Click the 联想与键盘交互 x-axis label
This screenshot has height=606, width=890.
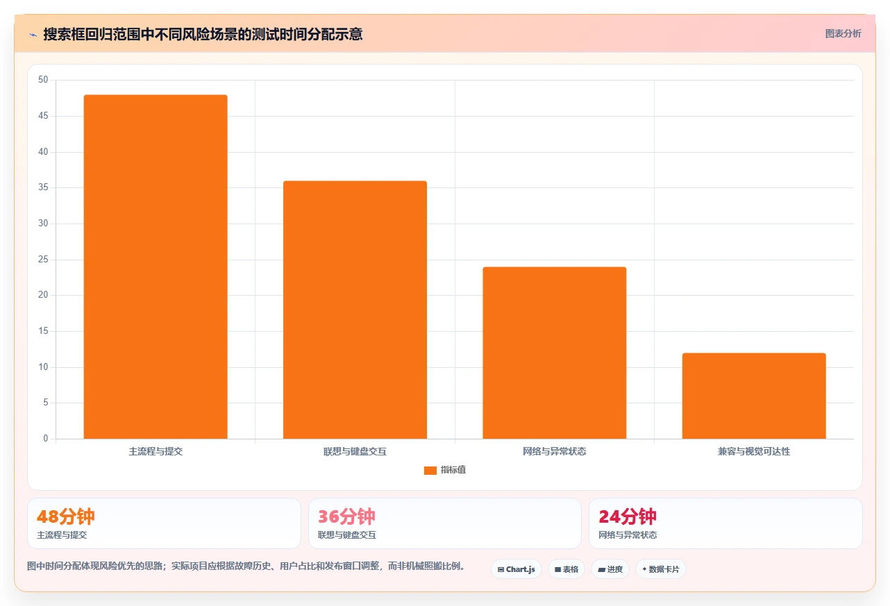pyautogui.click(x=355, y=451)
